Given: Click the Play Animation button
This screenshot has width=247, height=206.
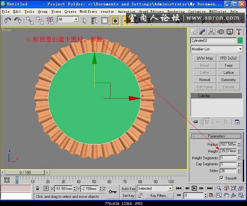Looking at the screenshot, I should tap(194, 188).
